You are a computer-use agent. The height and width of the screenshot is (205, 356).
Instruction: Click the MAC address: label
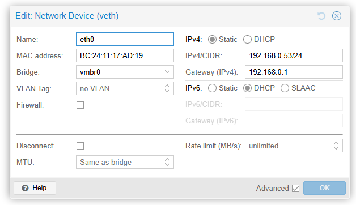click(x=40, y=56)
